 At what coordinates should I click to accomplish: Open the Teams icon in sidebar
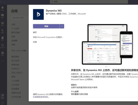pyautogui.click(x=2, y=23)
